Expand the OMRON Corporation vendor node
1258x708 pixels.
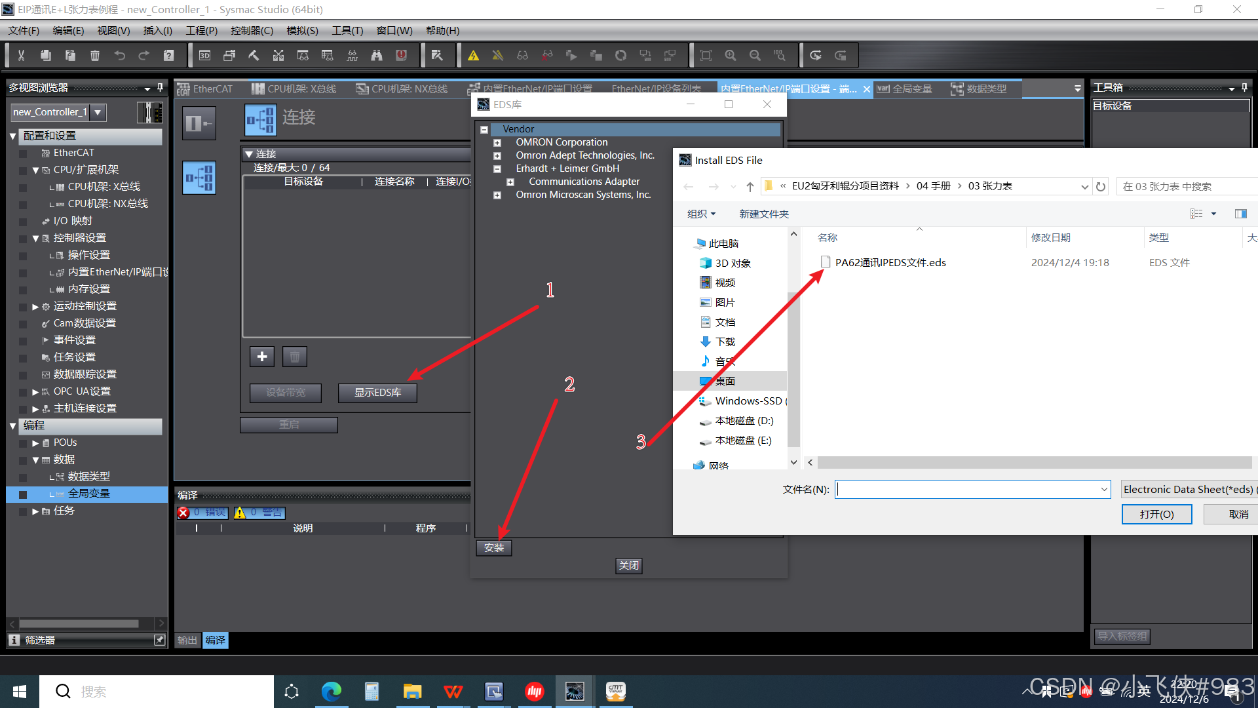[x=497, y=143]
